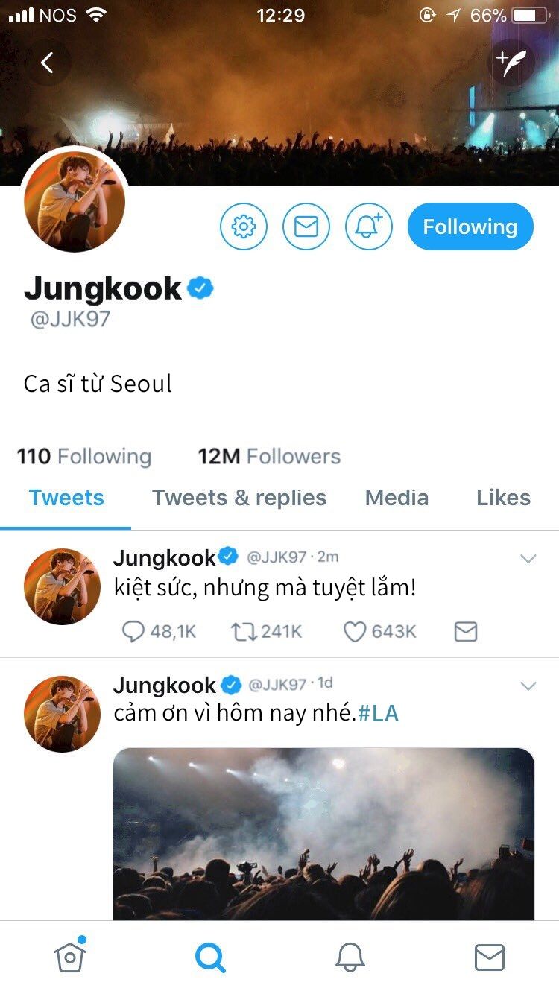View the 12M Followers list

point(269,456)
